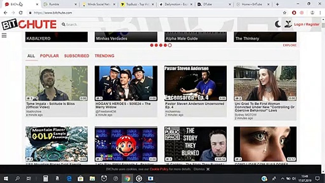Switch to the DTube tab
This screenshot has height=183, width=325.
215,4
